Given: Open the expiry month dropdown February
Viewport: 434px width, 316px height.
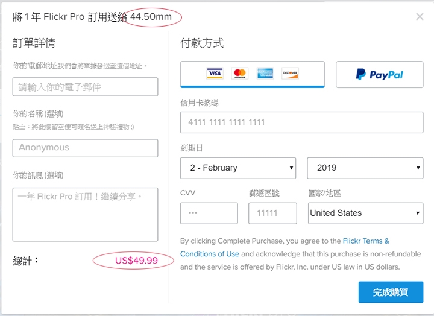Looking at the screenshot, I should 238,168.
